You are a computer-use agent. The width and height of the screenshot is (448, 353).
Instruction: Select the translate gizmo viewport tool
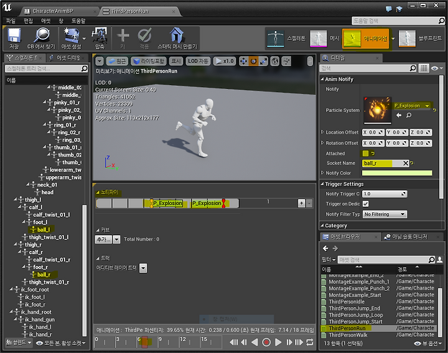tap(243, 61)
